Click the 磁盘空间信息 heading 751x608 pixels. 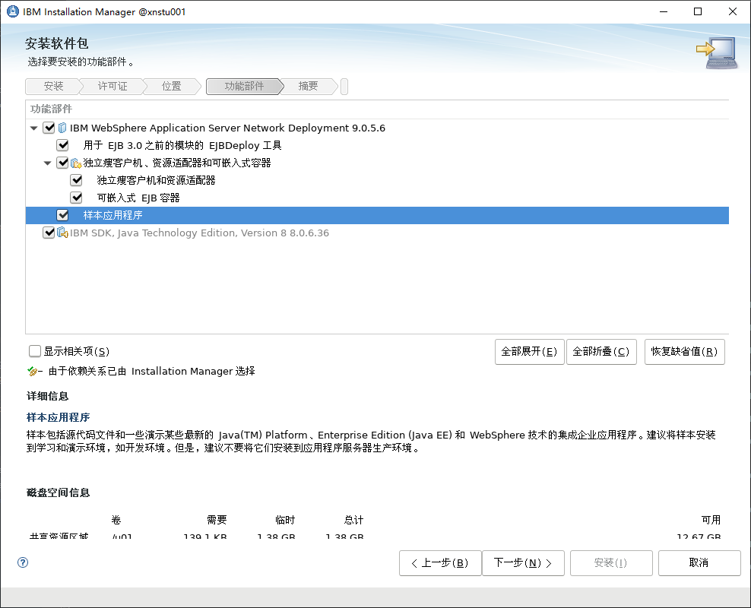[59, 492]
